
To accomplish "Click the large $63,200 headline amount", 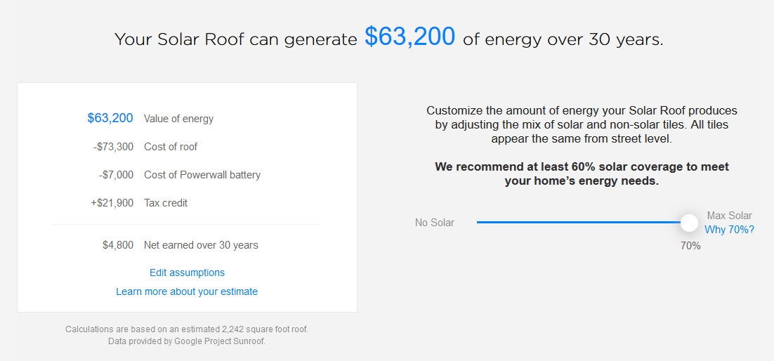I will [409, 37].
